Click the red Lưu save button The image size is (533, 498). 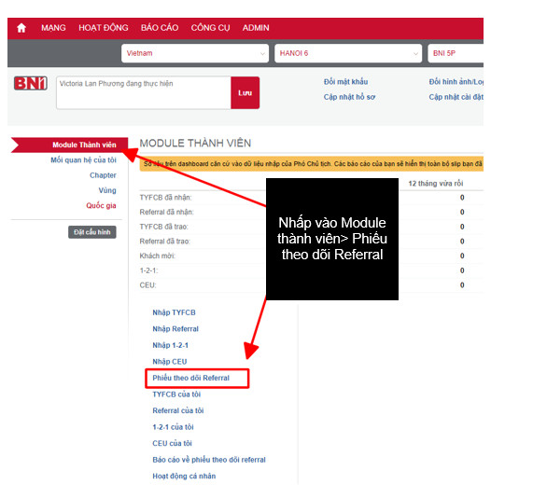coord(245,92)
